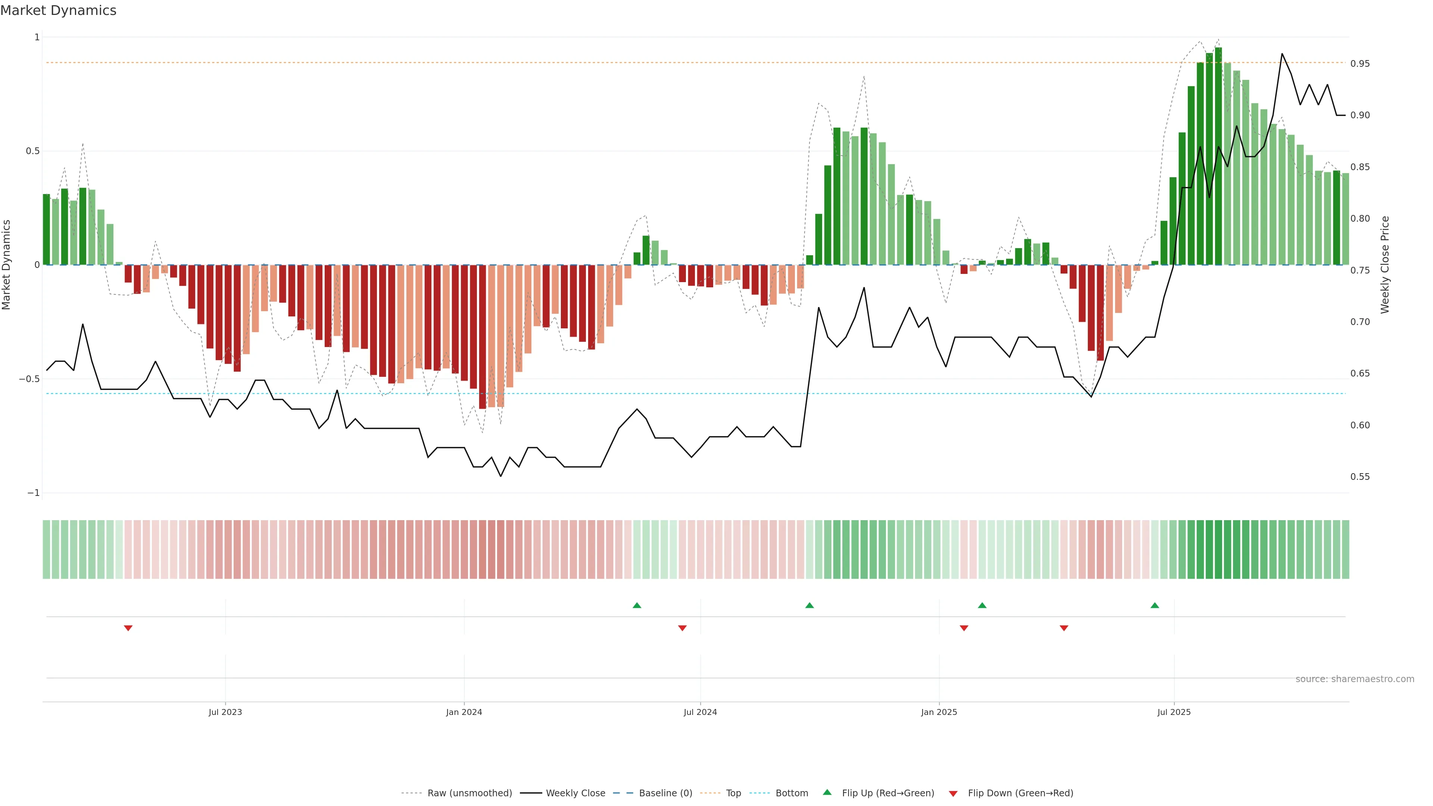This screenshot has height=806, width=1433.
Task: Click the Flip Up green triangle legend icon
Action: click(x=827, y=792)
